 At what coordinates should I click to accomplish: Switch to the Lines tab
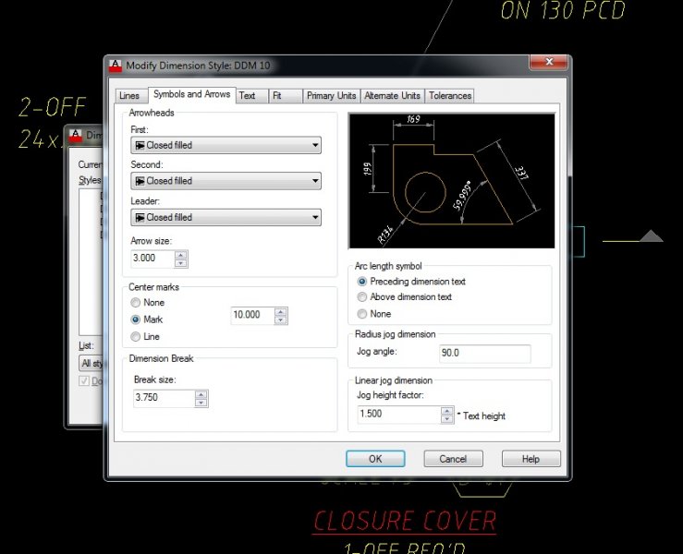pyautogui.click(x=129, y=96)
